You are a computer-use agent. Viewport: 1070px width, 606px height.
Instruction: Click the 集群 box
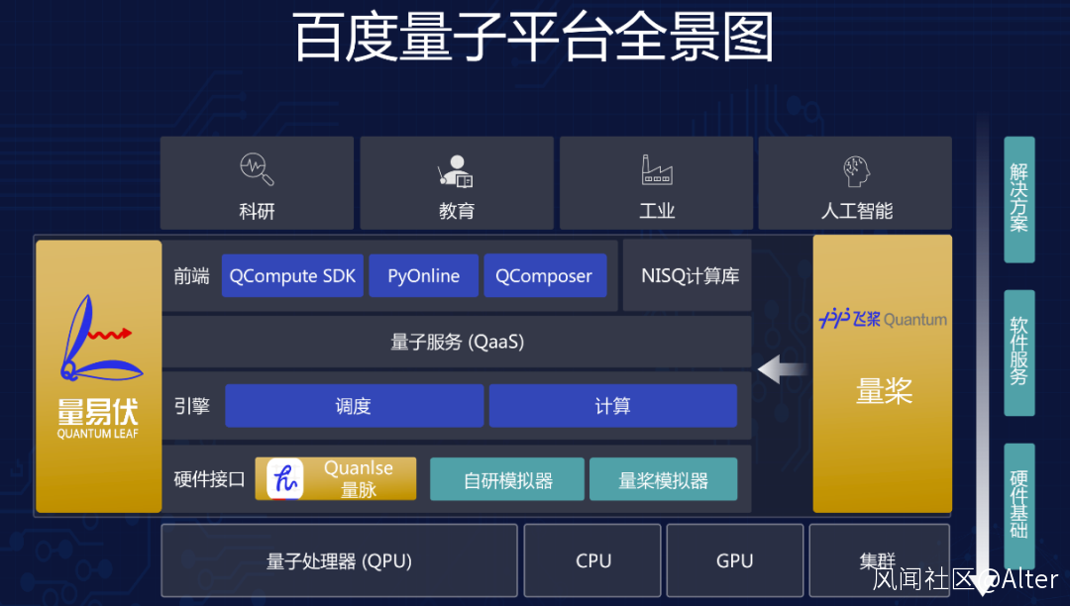tap(879, 560)
